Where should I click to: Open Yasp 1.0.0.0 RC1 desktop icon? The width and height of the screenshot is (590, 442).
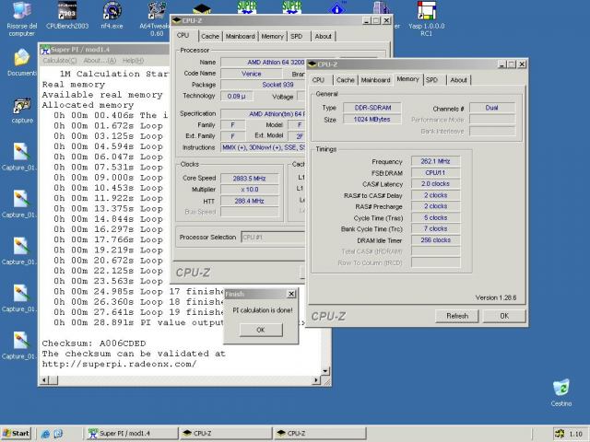(x=426, y=18)
